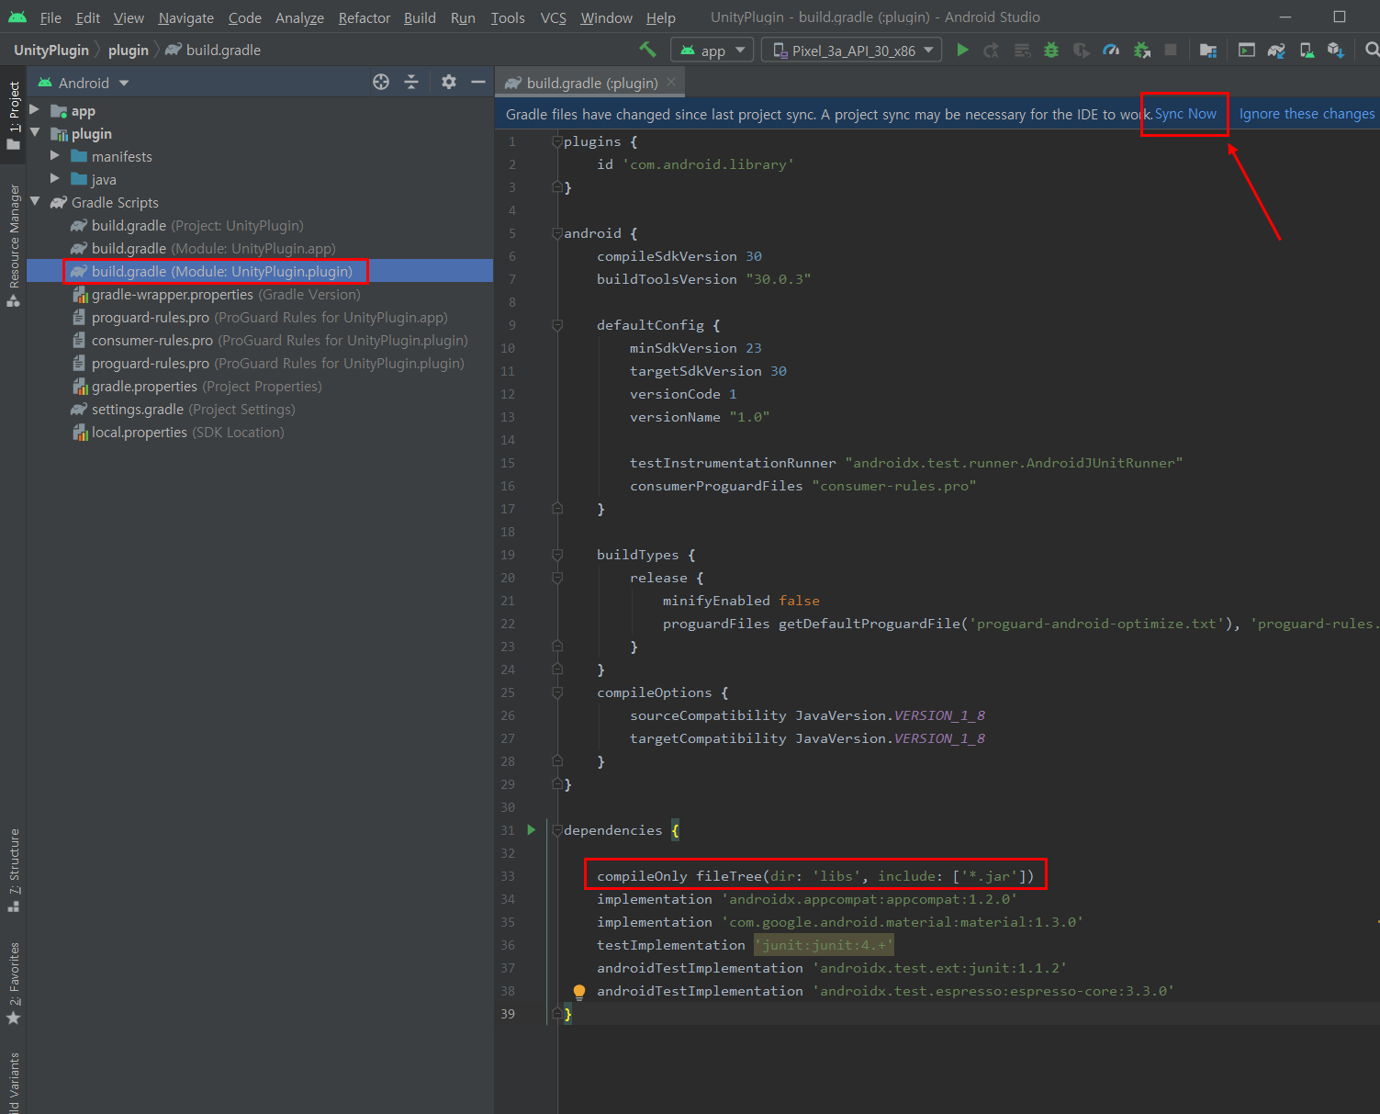Fold the plugins block at line 1
Screen dimensions: 1380x1114
point(557,141)
